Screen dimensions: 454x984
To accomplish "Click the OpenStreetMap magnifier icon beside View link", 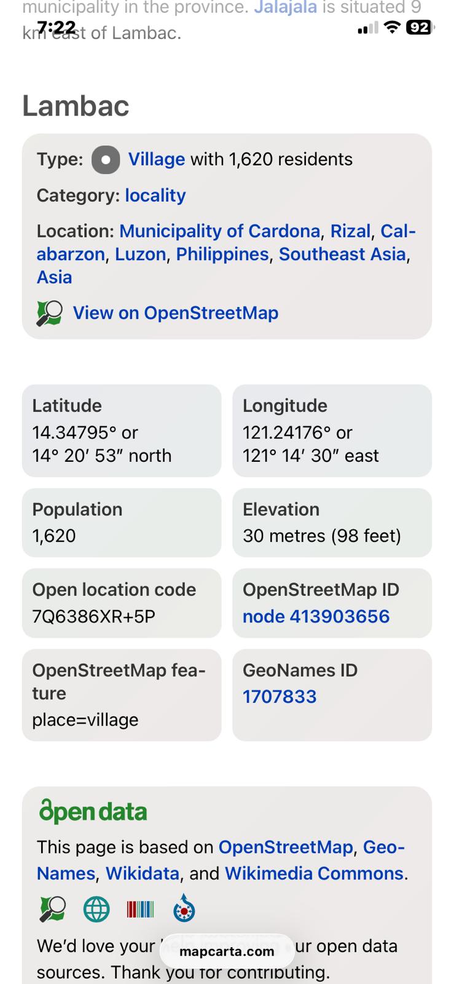I will tap(49, 313).
